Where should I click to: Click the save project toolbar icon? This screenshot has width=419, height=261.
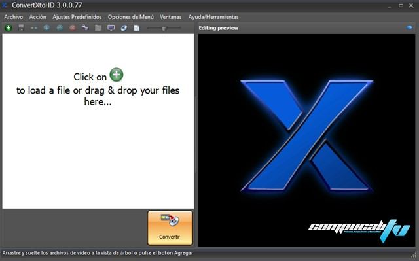pos(21,27)
